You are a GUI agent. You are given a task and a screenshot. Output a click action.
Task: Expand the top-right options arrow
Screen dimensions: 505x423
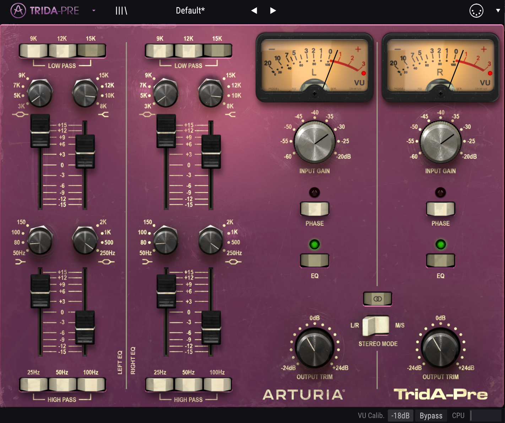498,11
